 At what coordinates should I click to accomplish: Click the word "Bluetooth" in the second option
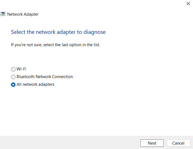coord(25,77)
